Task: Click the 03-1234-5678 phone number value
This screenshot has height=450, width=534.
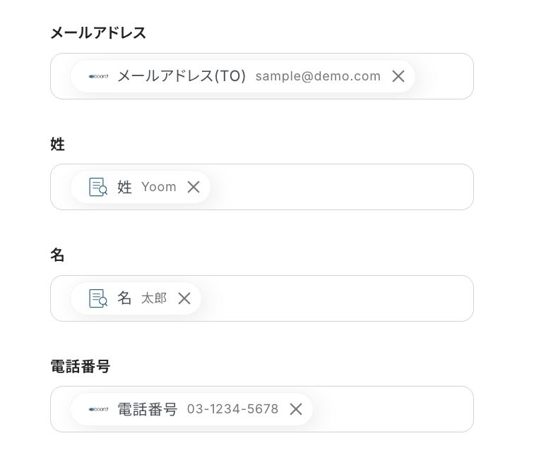Action: pyautogui.click(x=232, y=409)
